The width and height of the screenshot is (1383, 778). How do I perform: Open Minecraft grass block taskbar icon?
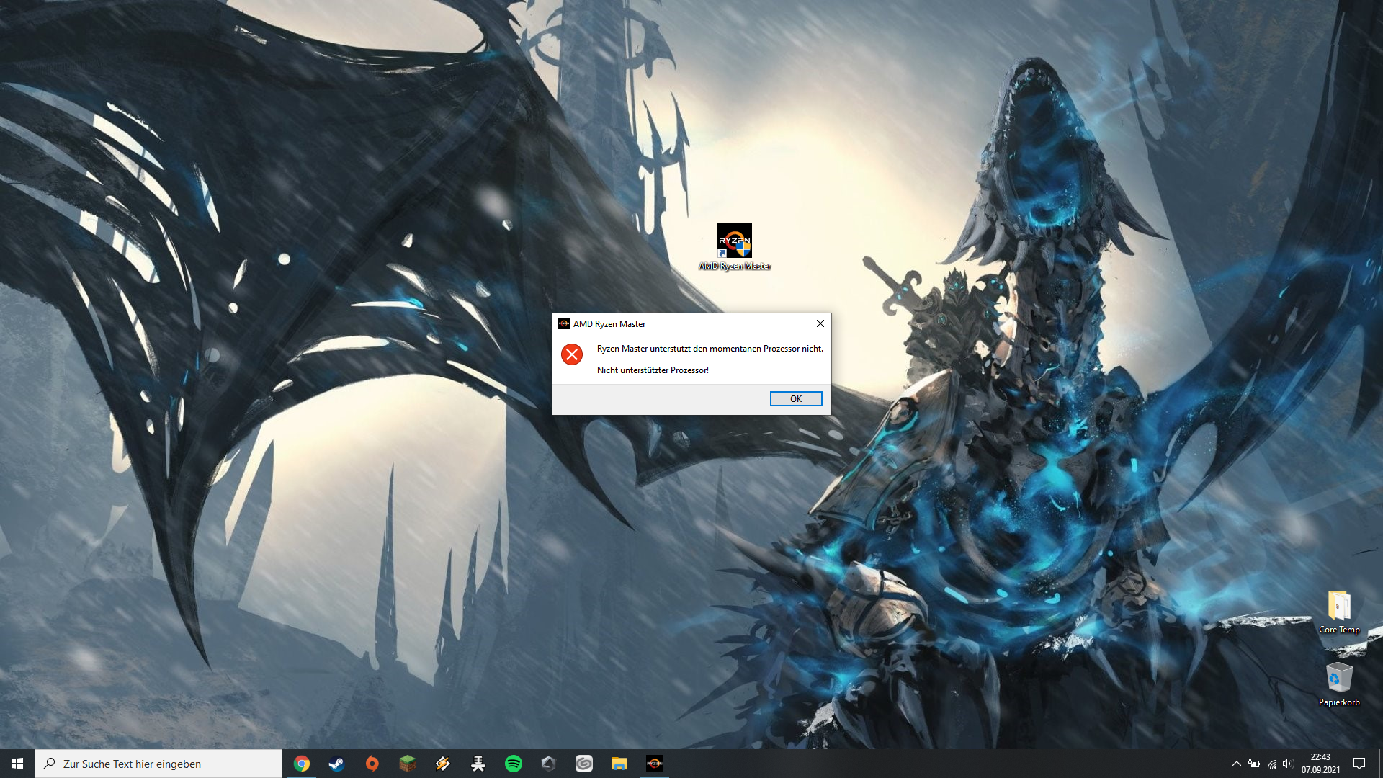coord(407,764)
